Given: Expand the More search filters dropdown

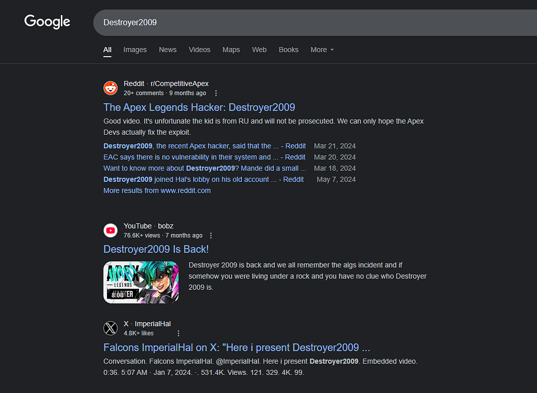Looking at the screenshot, I should [323, 50].
